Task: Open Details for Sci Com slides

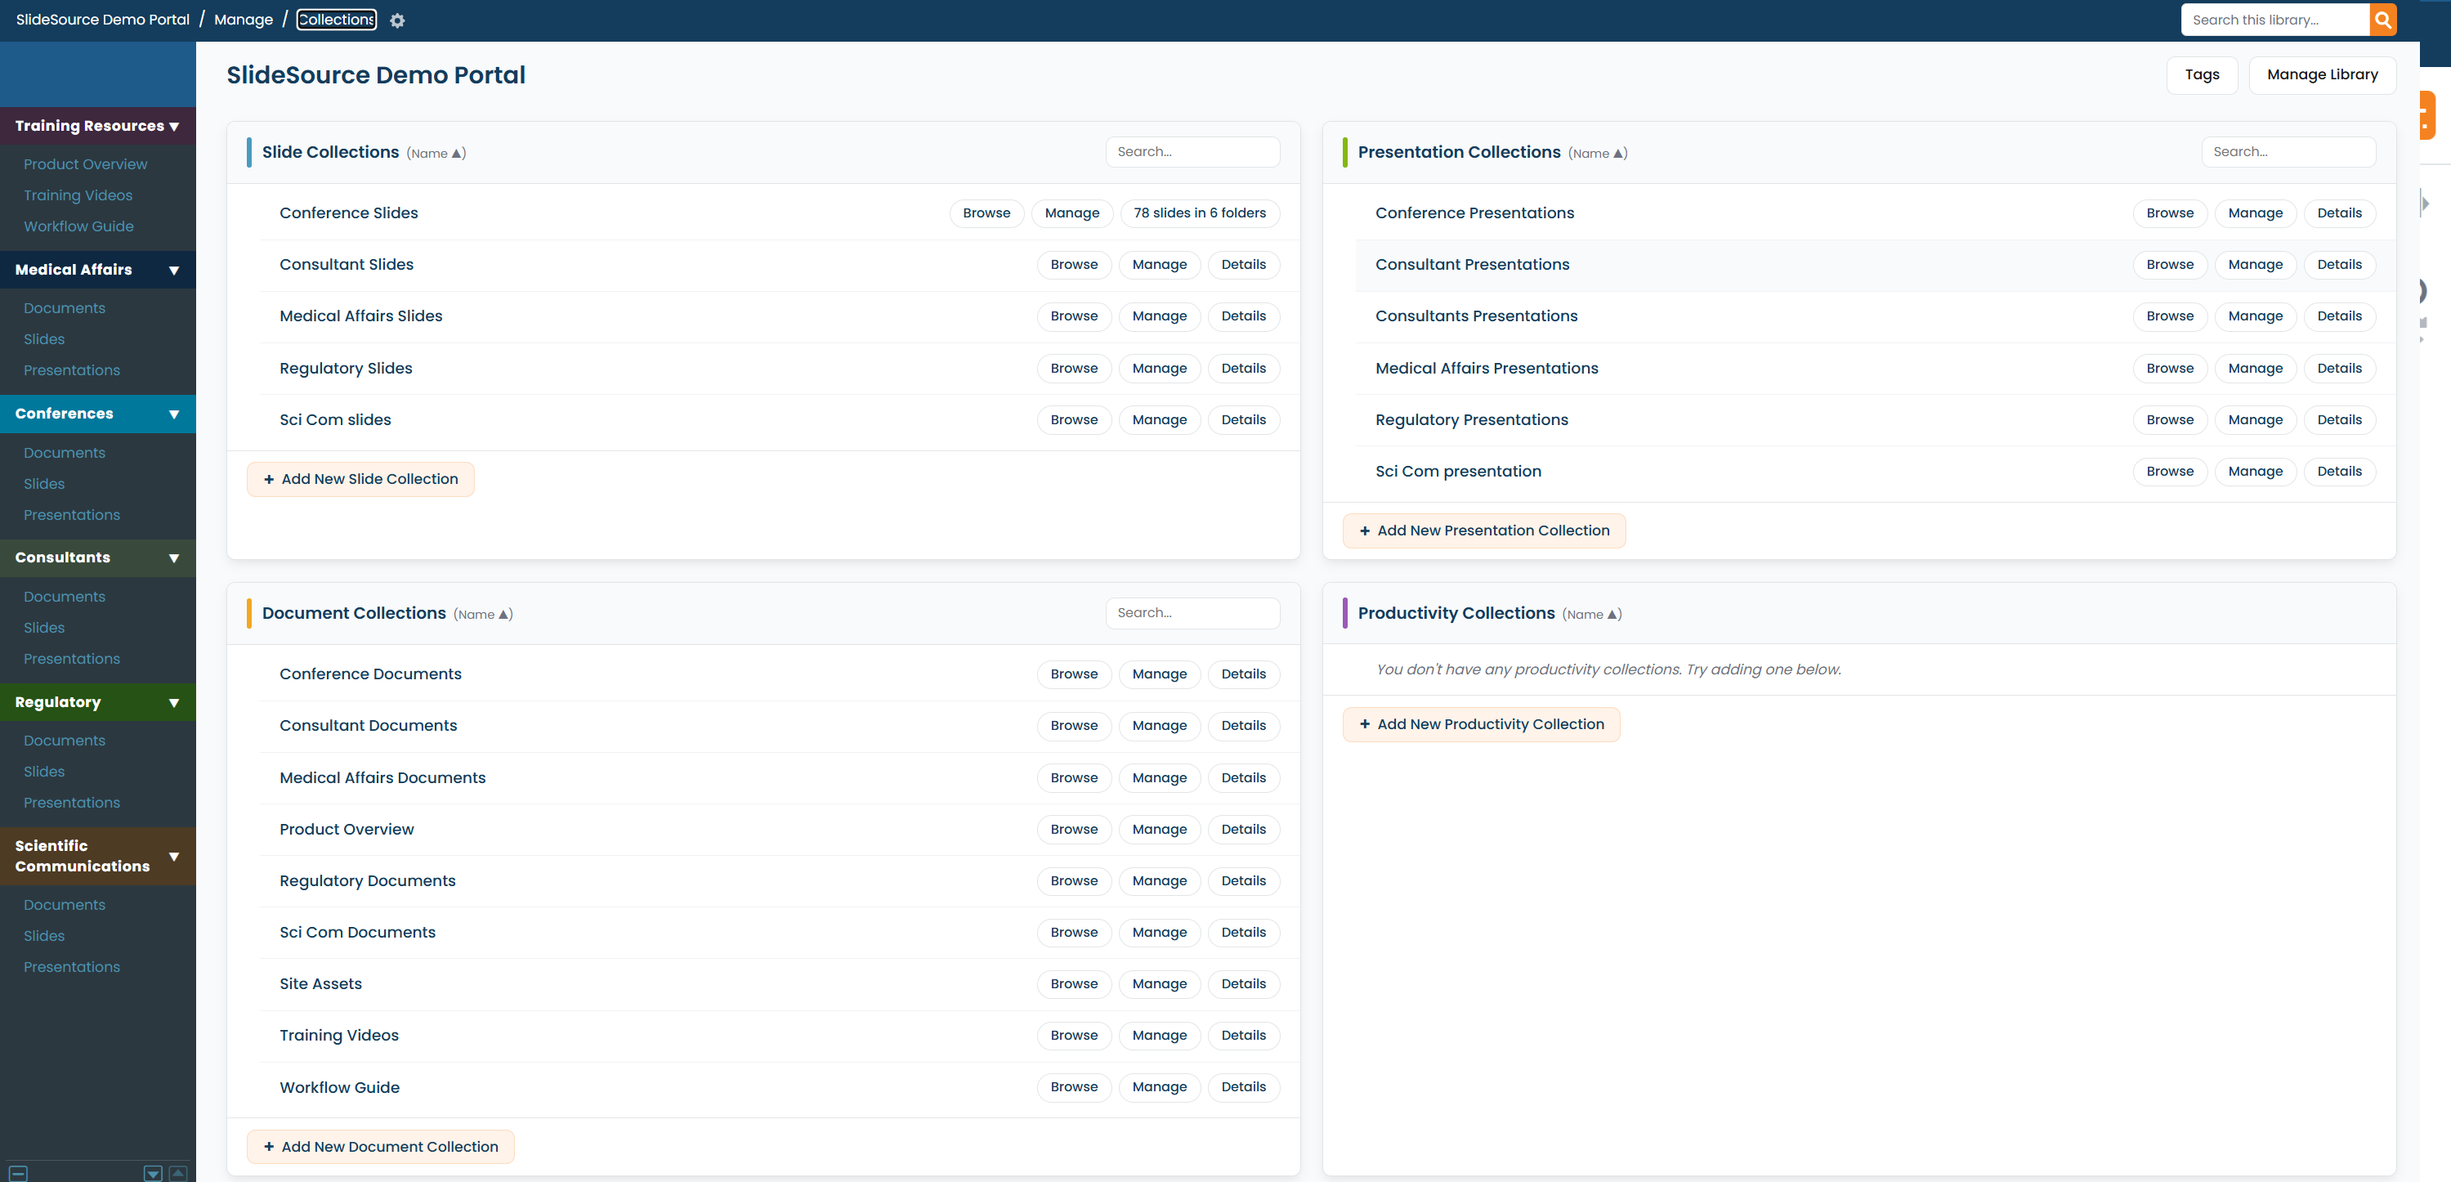Action: [x=1244, y=419]
